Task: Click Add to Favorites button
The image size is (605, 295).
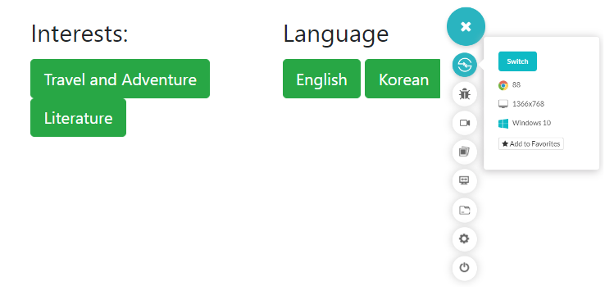Action: (x=531, y=144)
